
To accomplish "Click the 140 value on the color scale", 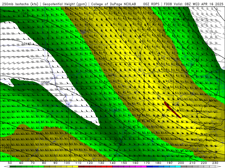I will pos(112,163).
